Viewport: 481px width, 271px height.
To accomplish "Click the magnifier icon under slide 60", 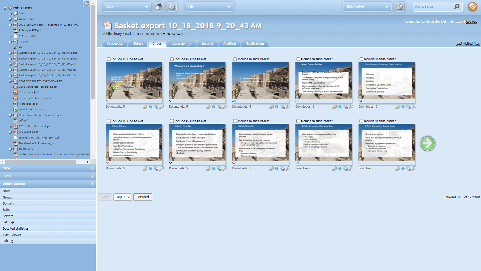I will click(288, 107).
